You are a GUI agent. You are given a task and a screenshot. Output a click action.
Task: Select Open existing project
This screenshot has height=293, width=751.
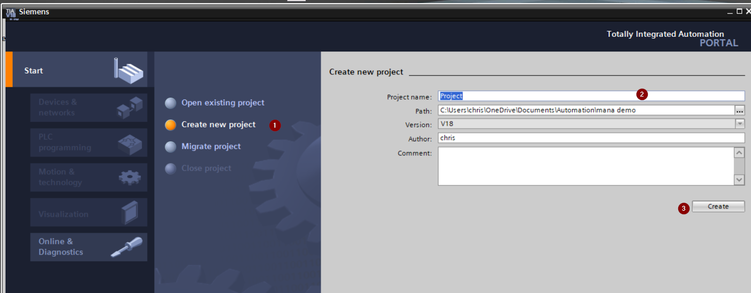[x=222, y=102]
